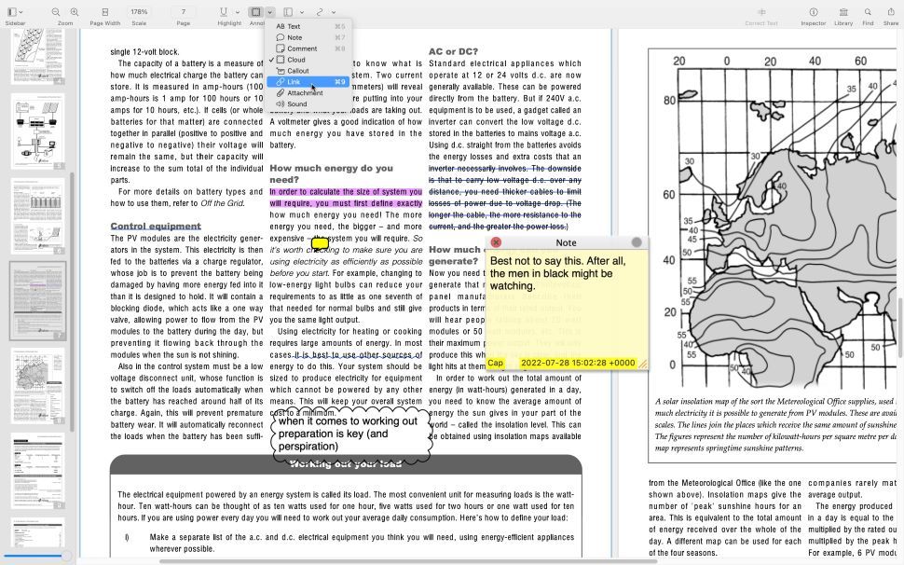Click the shape annotation toolbar icon
This screenshot has height=565, width=904.
pos(257,9)
